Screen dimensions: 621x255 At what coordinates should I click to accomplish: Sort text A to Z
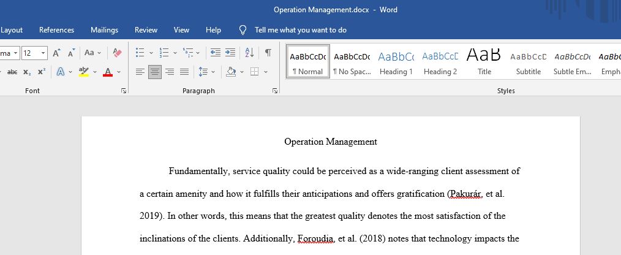pos(249,53)
